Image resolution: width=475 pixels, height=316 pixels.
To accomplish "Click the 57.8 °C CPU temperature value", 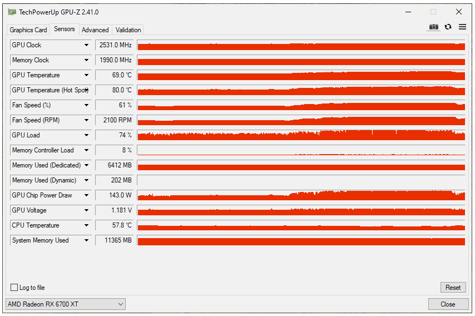I will point(115,225).
